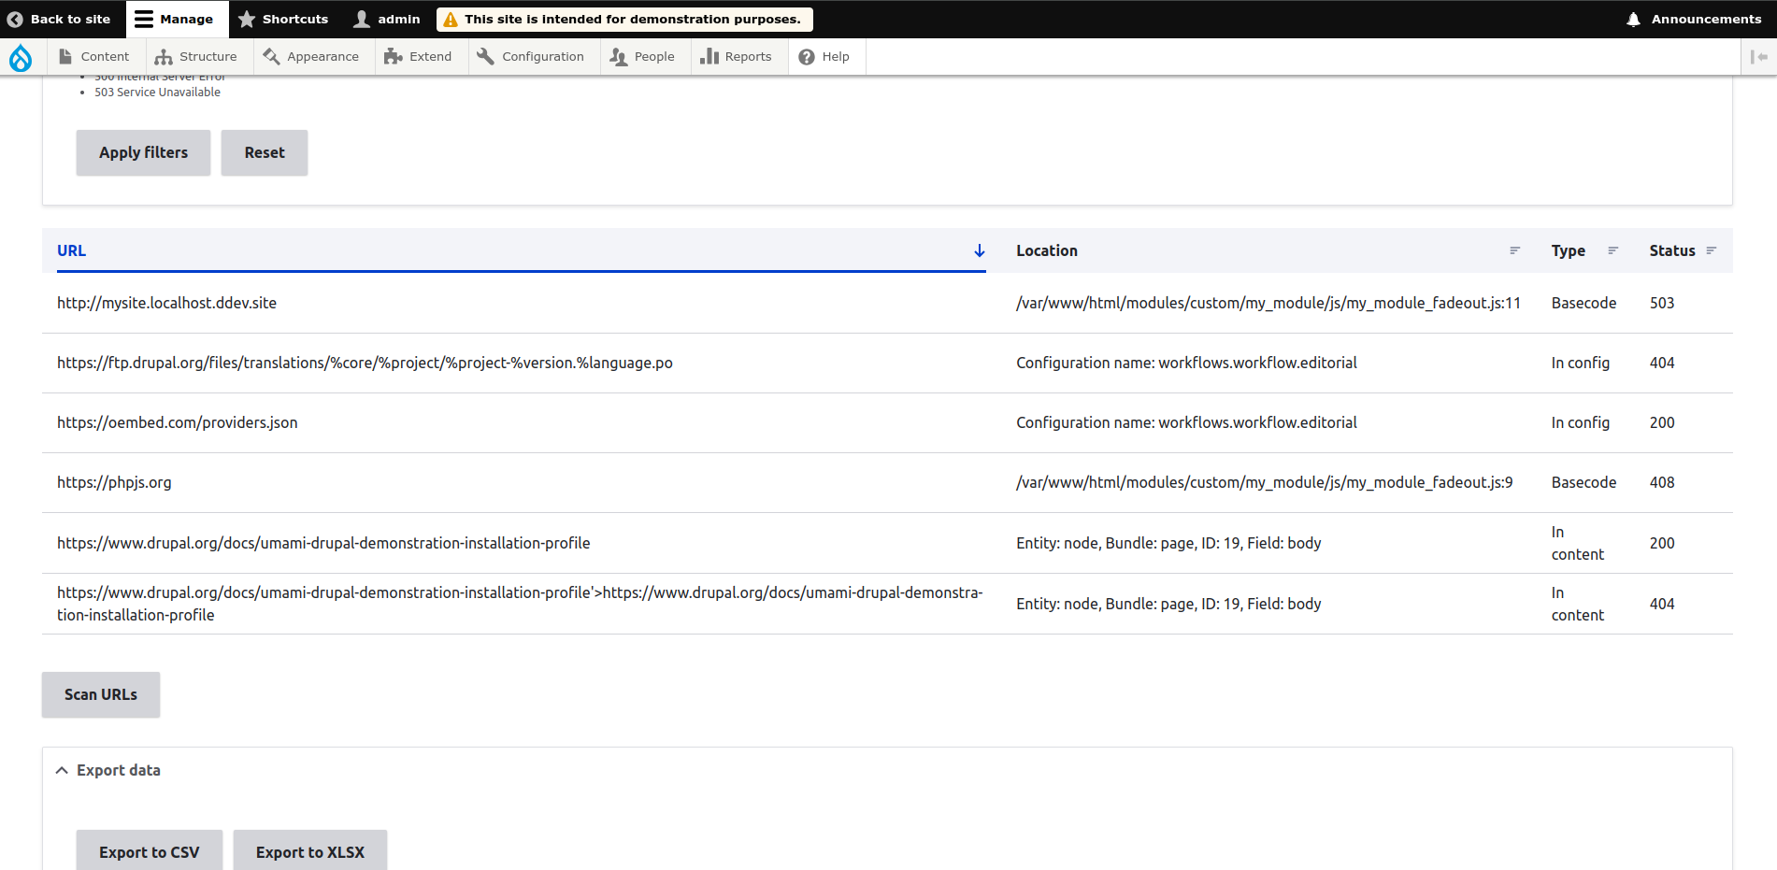This screenshot has width=1777, height=870.
Task: Collapse toolbar orientation toggle icon
Action: click(1758, 57)
